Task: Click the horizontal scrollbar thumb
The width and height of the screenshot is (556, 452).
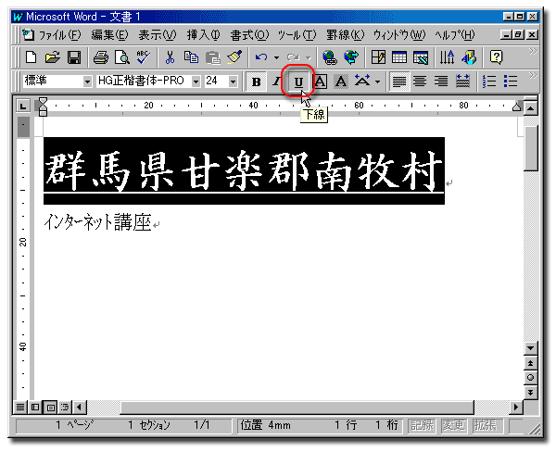Action: [x=297, y=408]
